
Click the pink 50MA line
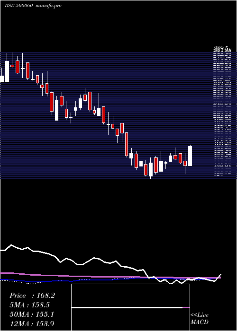click(x=110, y=276)
